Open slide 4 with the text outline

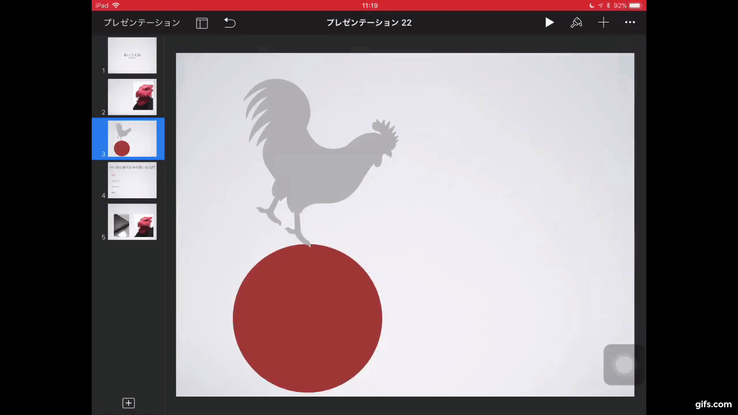coord(131,180)
